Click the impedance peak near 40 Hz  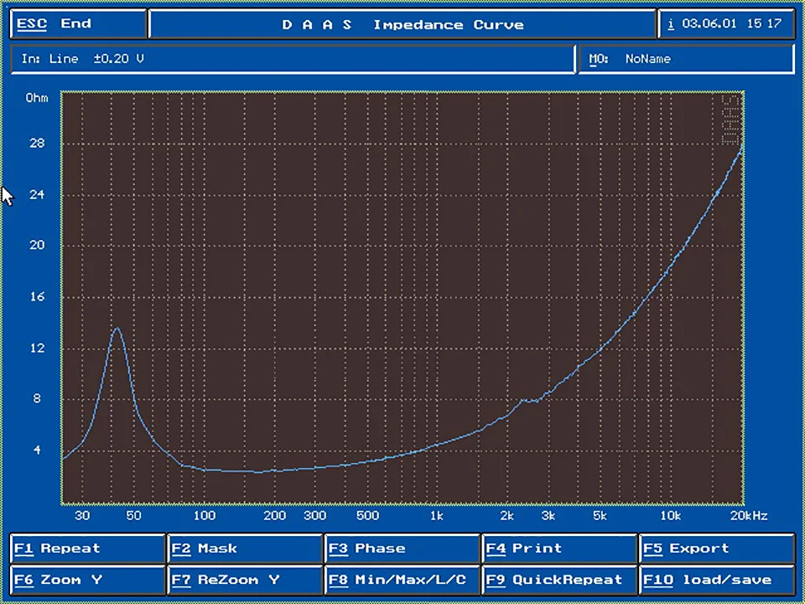(117, 328)
